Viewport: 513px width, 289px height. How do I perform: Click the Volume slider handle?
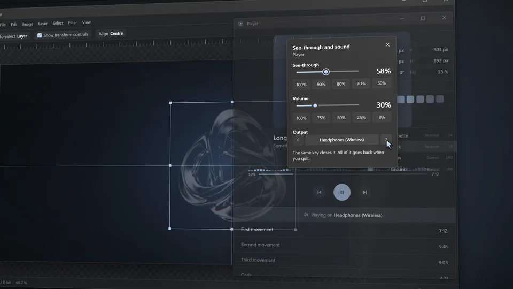315,105
